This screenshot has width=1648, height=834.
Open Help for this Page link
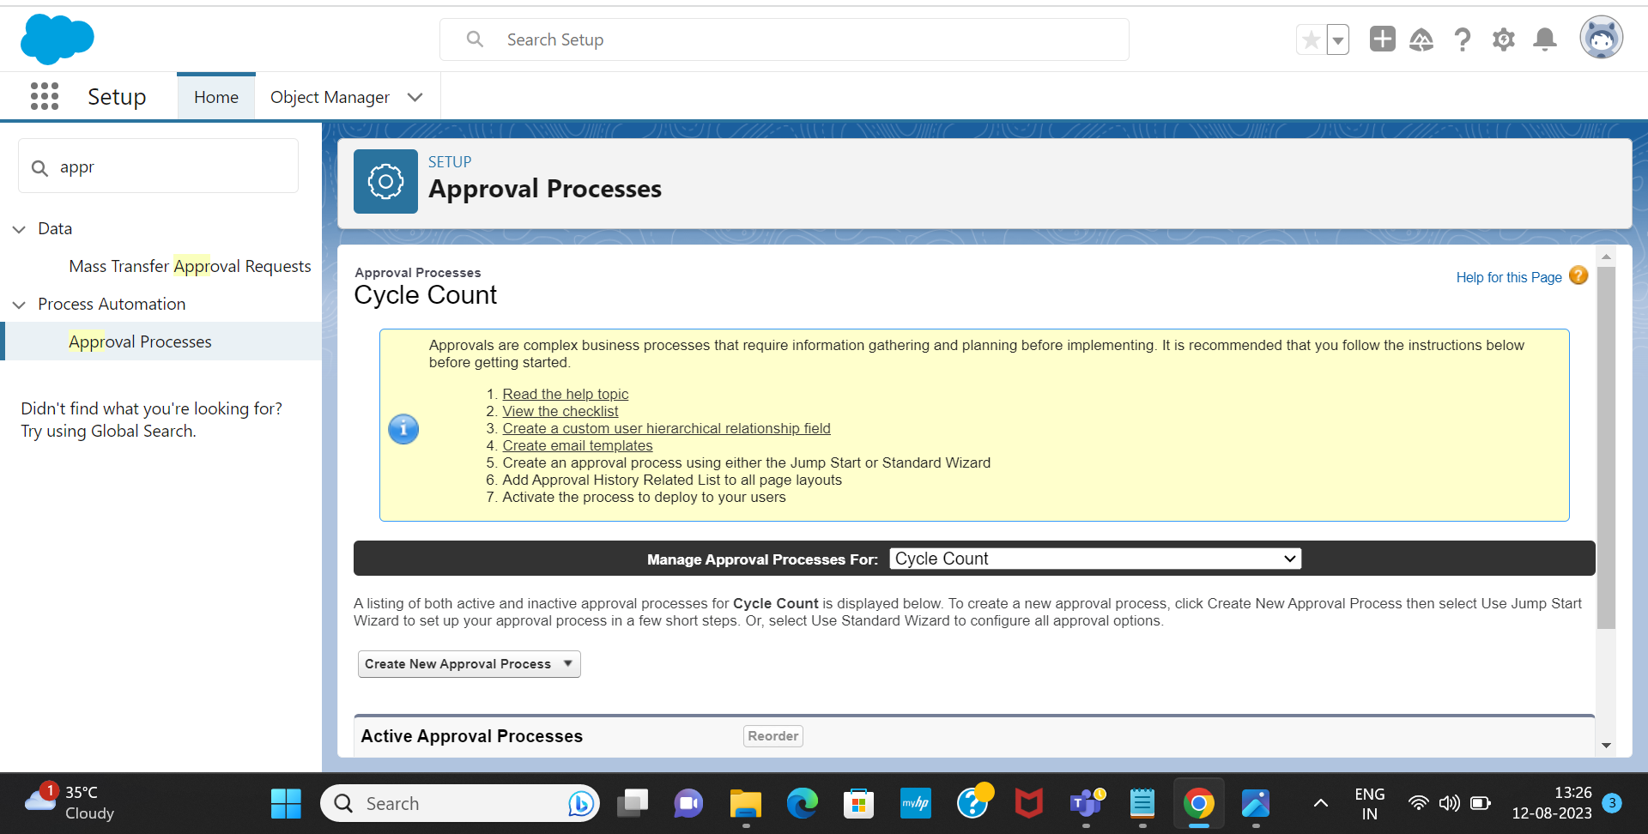click(x=1509, y=277)
